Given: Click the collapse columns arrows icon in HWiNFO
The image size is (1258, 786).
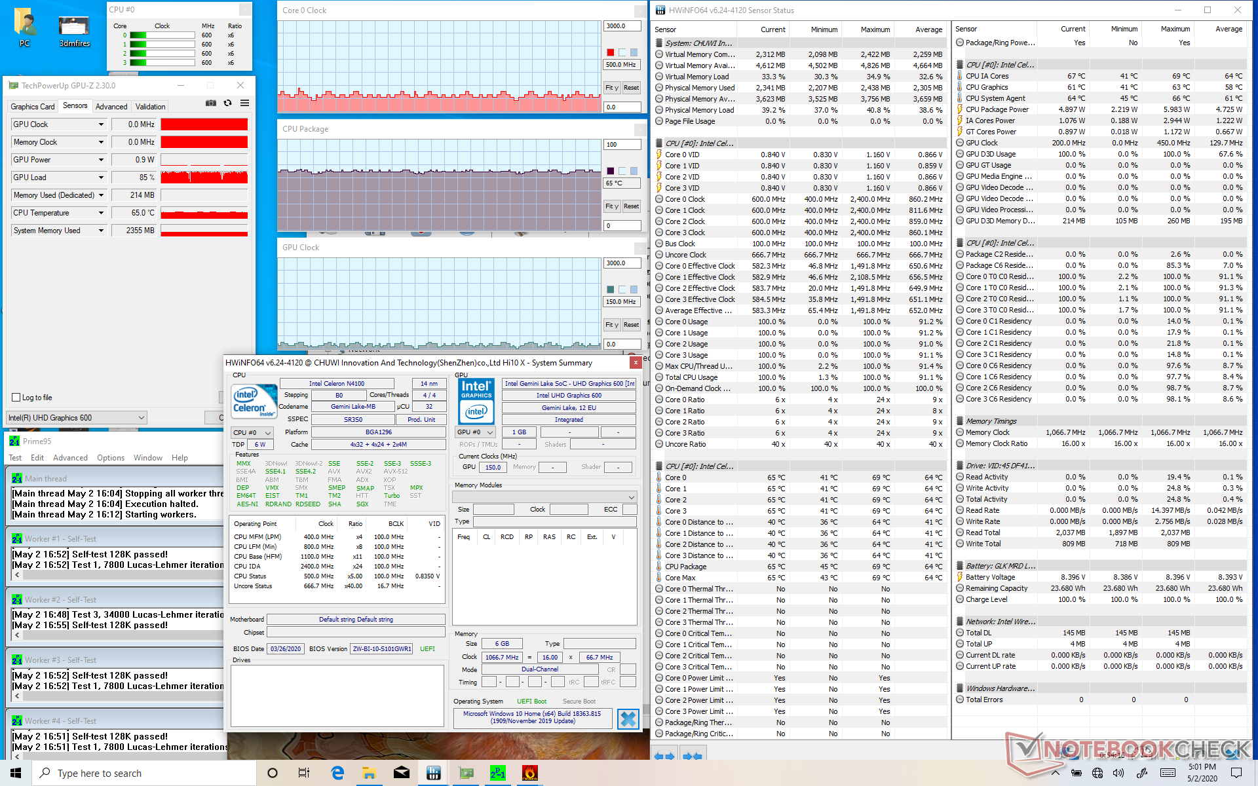Looking at the screenshot, I should point(693,755).
